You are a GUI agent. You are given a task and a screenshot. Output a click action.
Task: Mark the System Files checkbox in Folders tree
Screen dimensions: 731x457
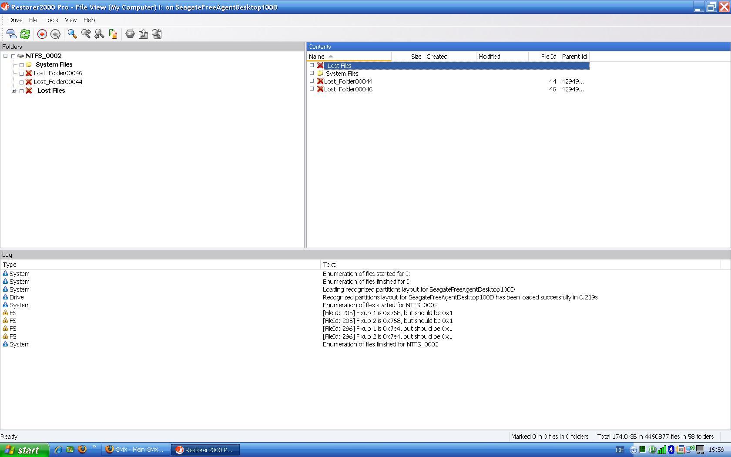tap(21, 65)
